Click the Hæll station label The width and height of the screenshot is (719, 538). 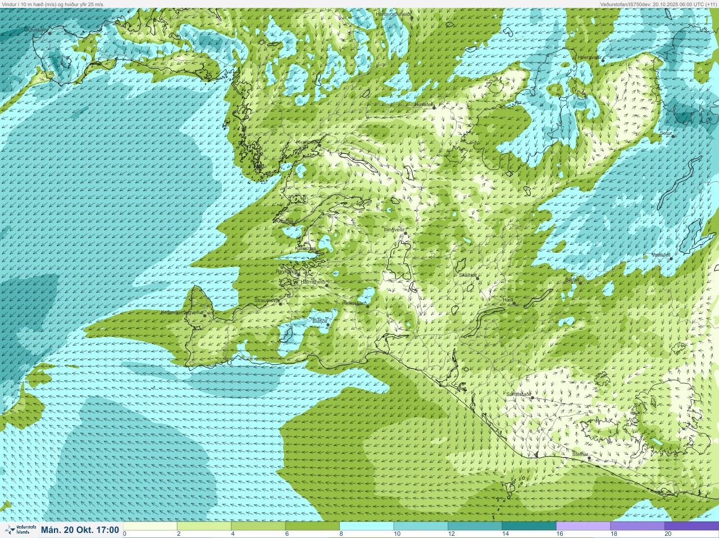tap(508, 300)
